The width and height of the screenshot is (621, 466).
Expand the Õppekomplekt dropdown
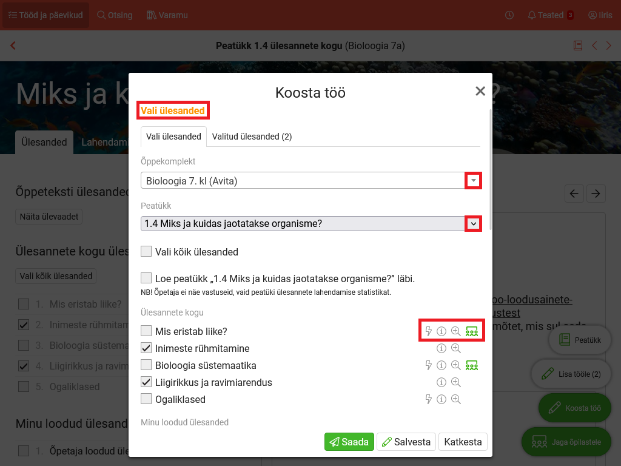point(473,181)
